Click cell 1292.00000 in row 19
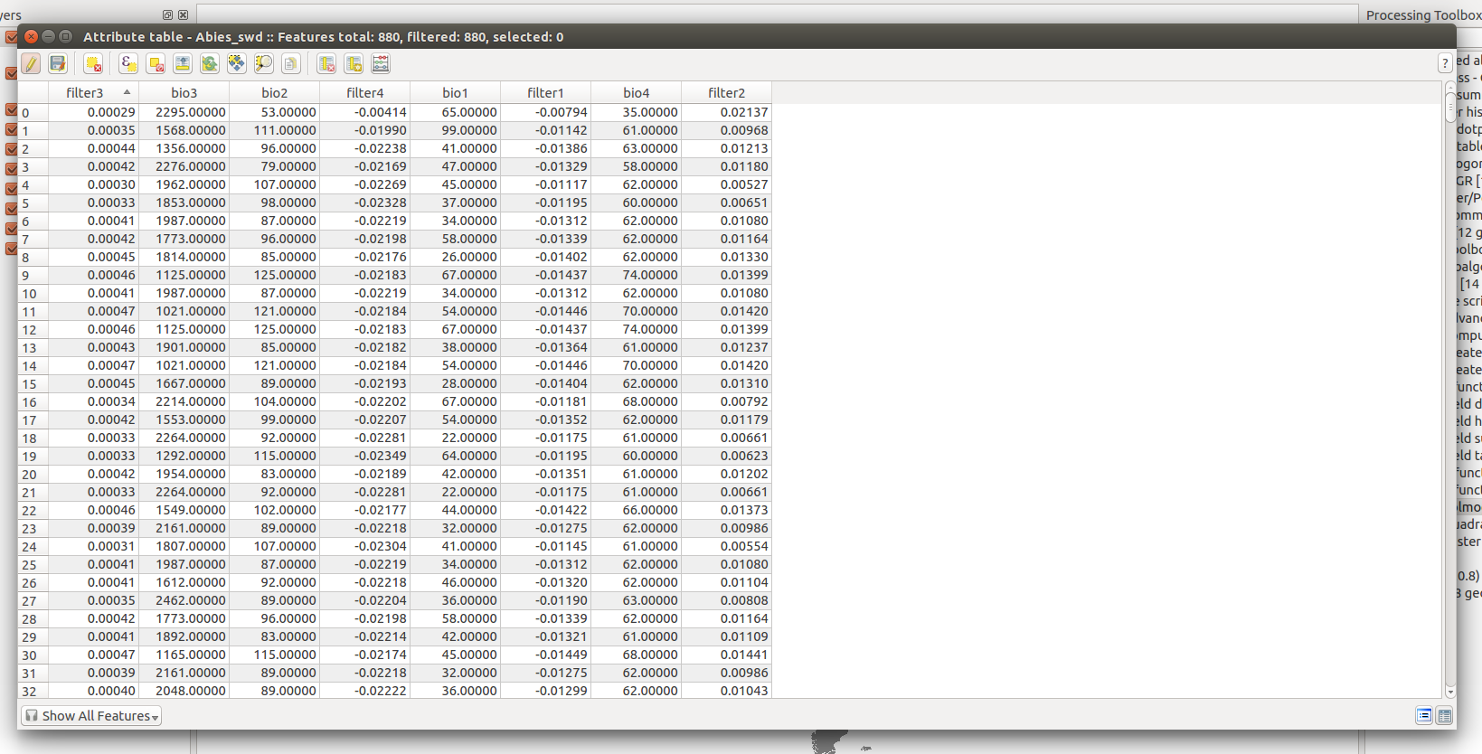Image resolution: width=1482 pixels, height=754 pixels. tap(184, 456)
